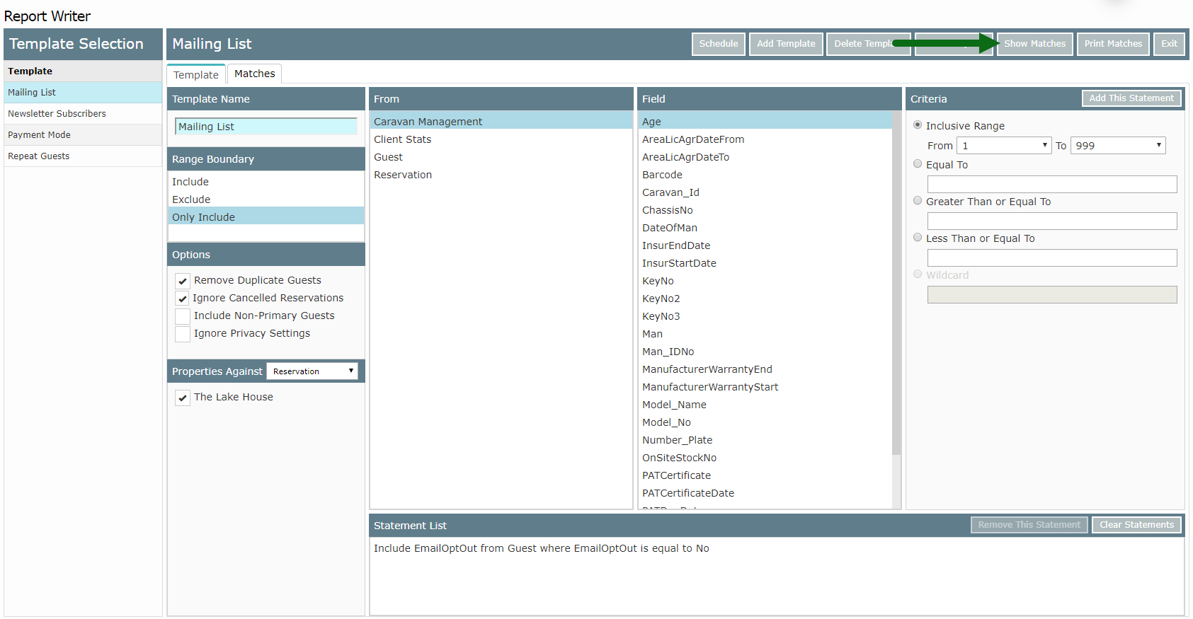This screenshot has height=619, width=1193.
Task: Select Man_IDNo field
Action: [x=765, y=352]
